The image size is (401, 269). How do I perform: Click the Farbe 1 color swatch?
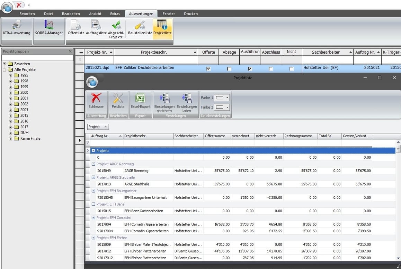click(220, 98)
